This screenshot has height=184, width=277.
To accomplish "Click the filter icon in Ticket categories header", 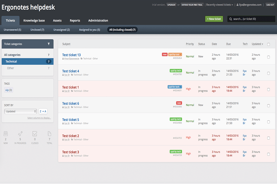I will (x=48, y=44).
